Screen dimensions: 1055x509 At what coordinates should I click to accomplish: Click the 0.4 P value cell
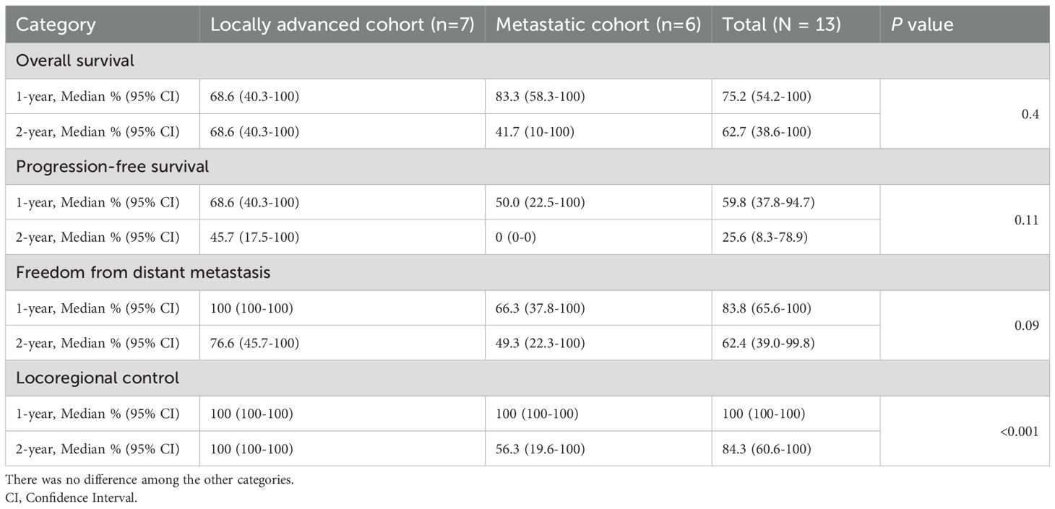[1030, 114]
